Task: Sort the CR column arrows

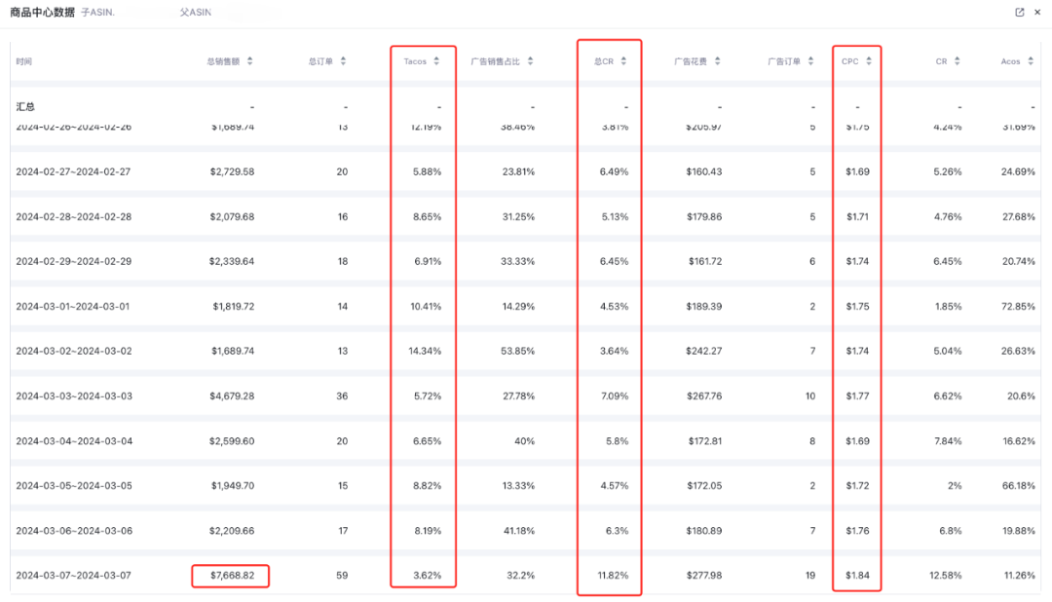Action: pos(957,61)
